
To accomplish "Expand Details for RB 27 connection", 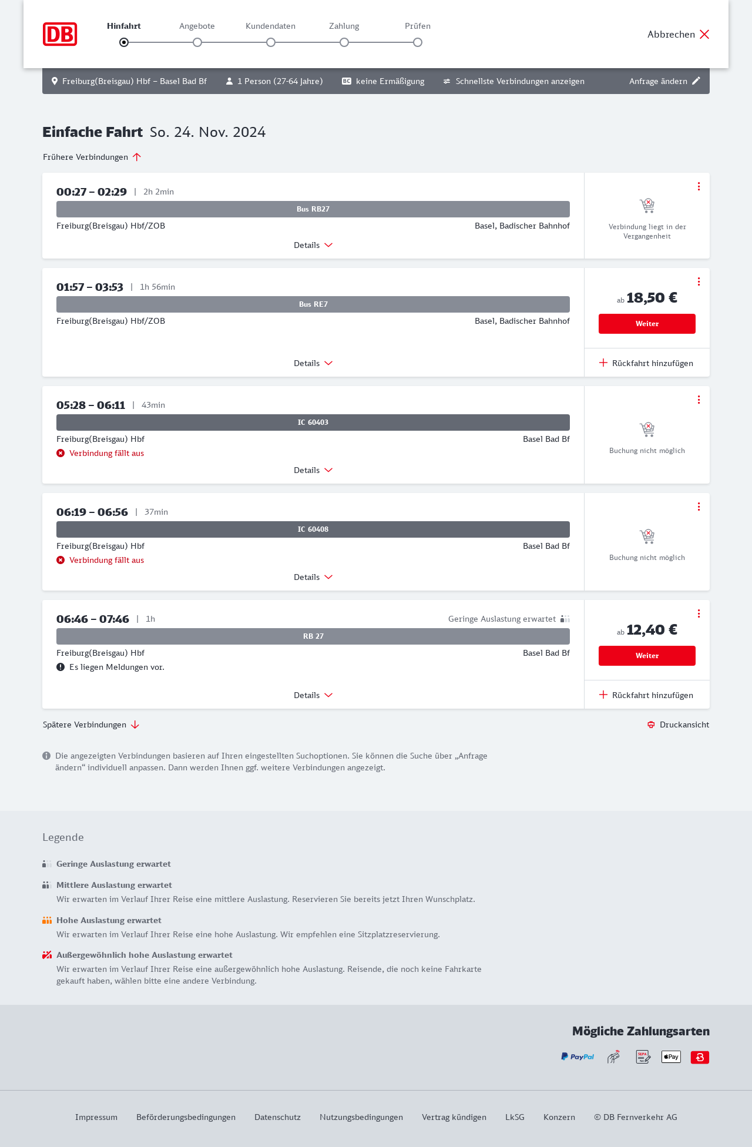I will 313,695.
